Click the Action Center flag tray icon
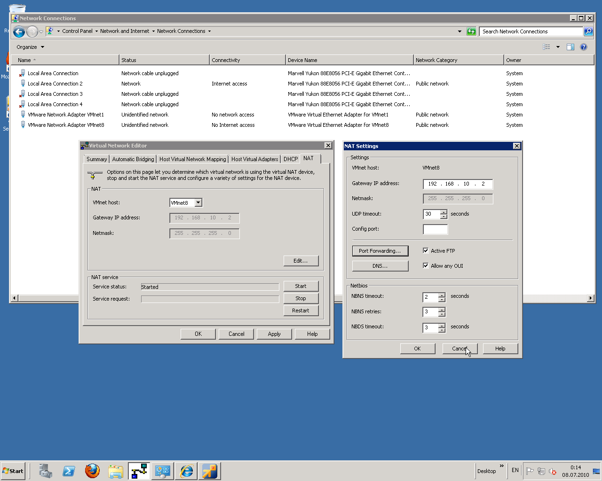The height and width of the screenshot is (481, 602). tap(530, 471)
